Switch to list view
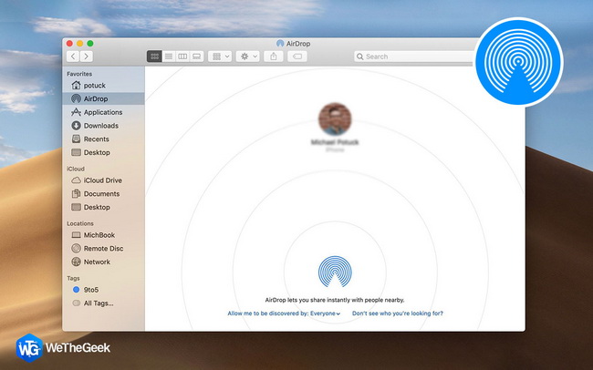This screenshot has height=370, width=593. [169, 57]
